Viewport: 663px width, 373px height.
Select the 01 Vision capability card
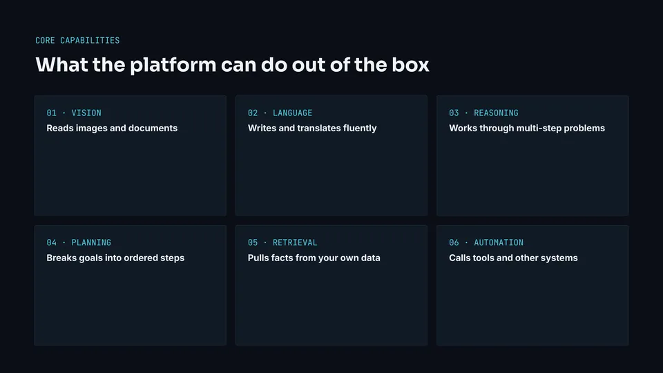coord(131,155)
